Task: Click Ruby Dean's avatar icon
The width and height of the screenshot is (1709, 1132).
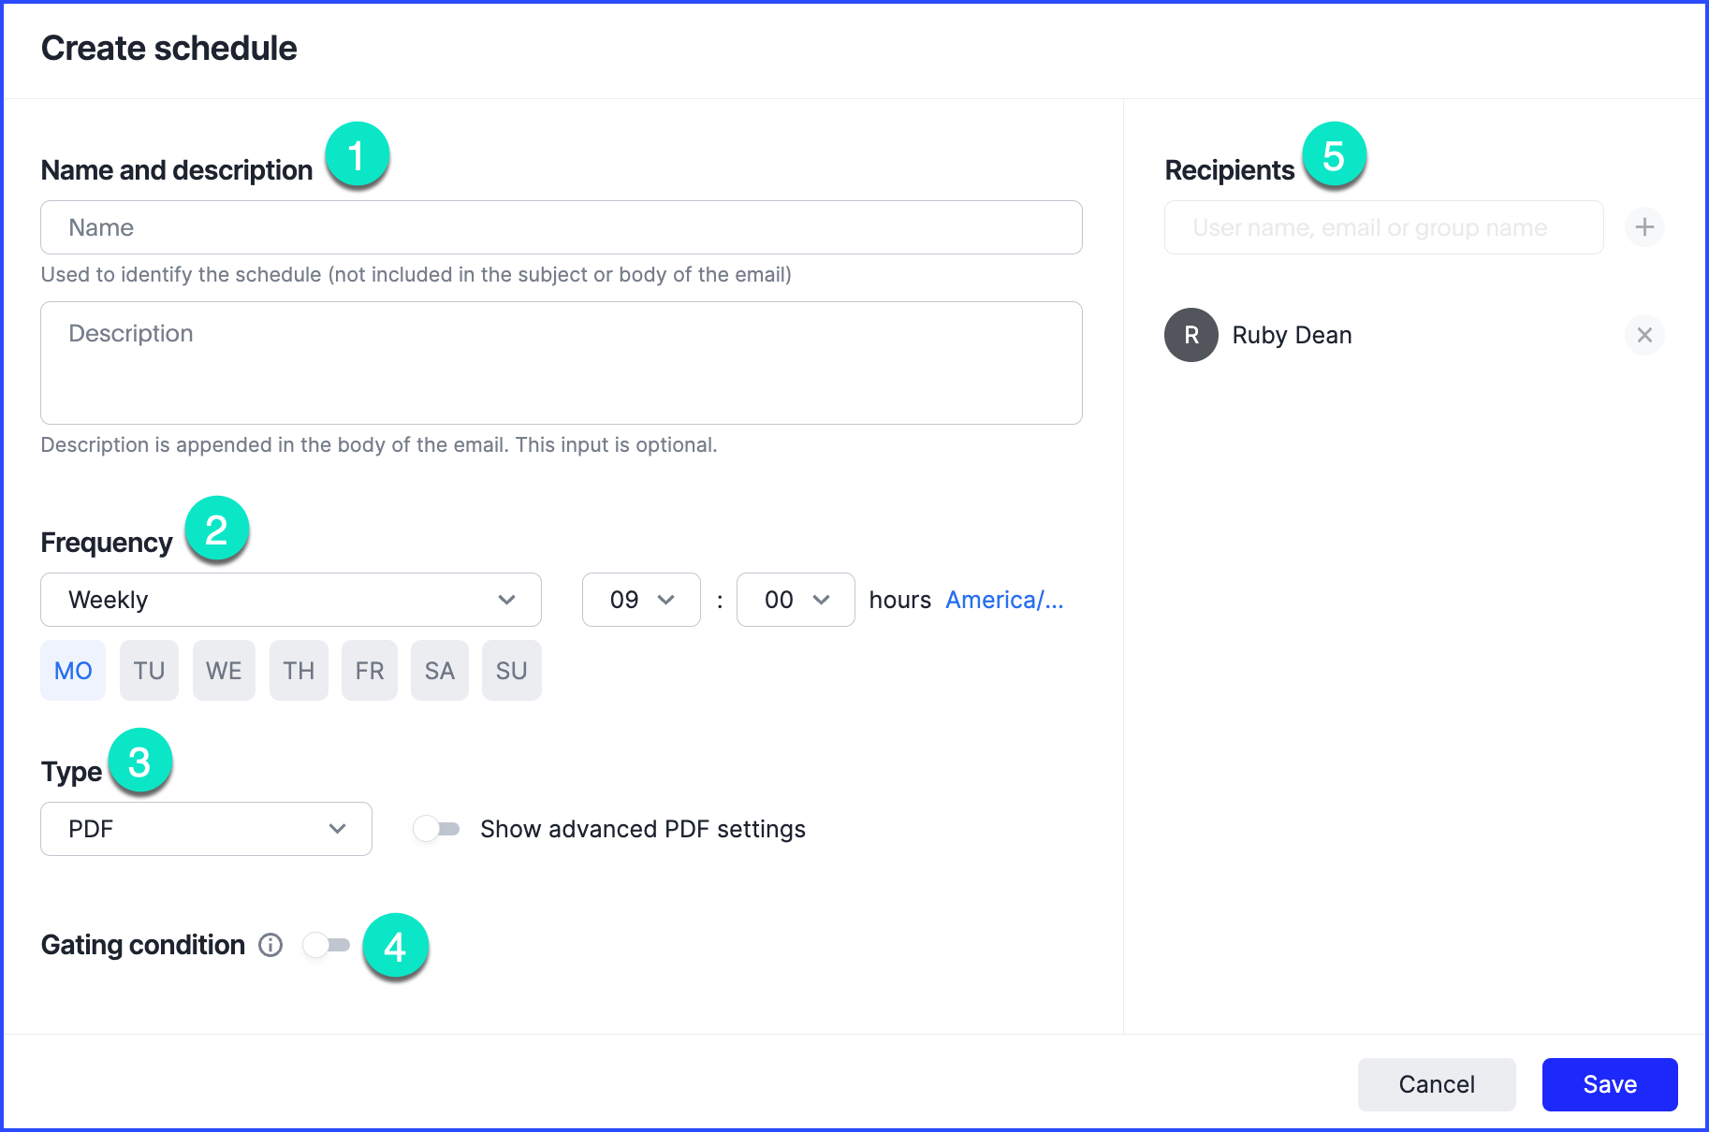Action: [1190, 335]
